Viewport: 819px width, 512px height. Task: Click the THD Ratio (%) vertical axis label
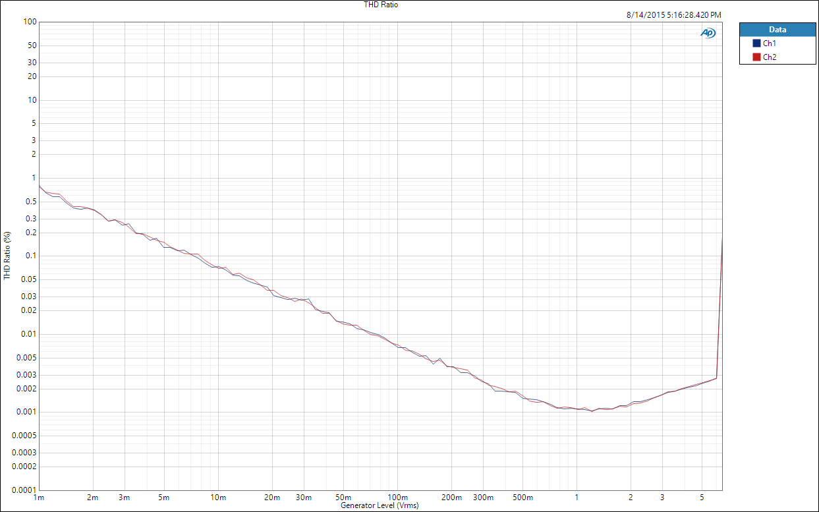coord(7,256)
